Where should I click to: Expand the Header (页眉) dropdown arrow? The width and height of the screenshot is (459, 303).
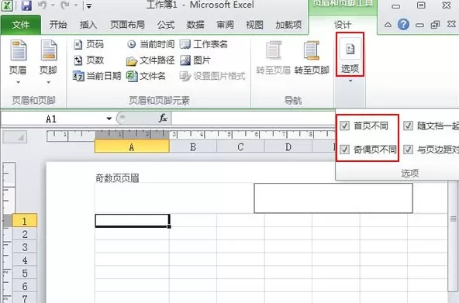pos(18,82)
